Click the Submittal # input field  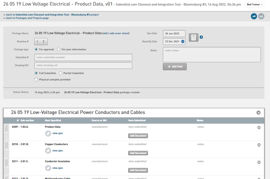[83, 57]
